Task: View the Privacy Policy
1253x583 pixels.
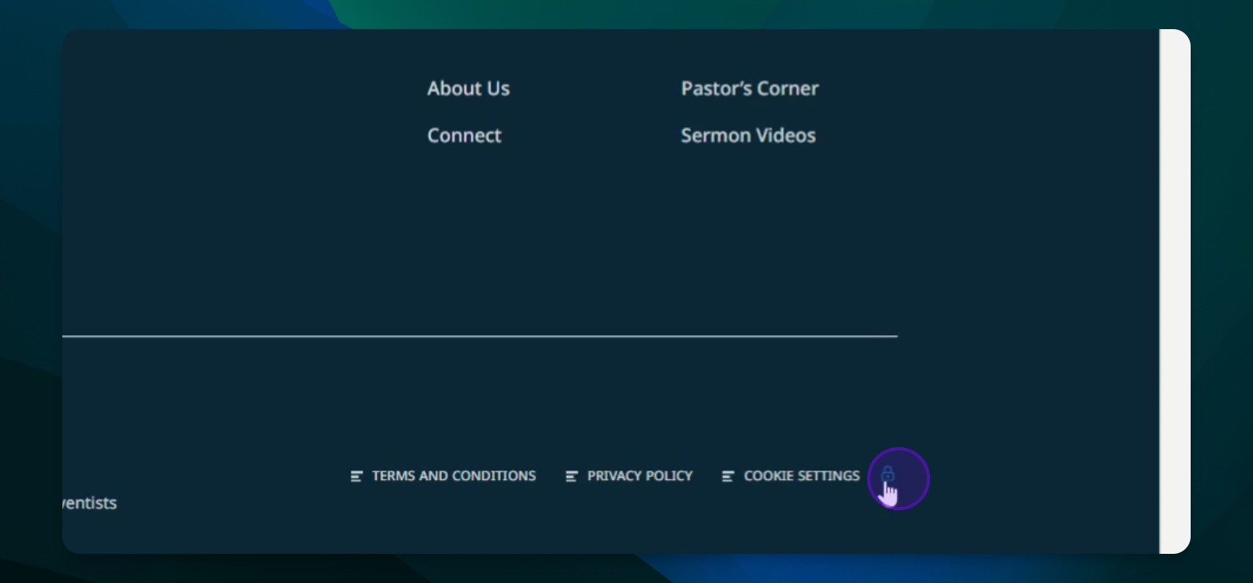Action: tap(640, 476)
